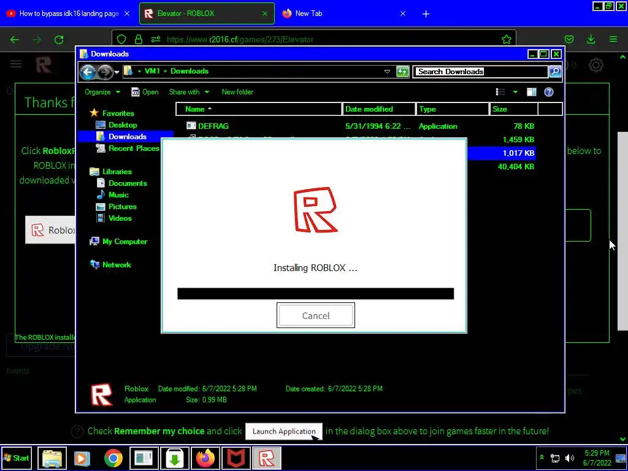This screenshot has width=628, height=471.
Task: Select the 40,404 KB file size entry
Action: [x=516, y=166]
